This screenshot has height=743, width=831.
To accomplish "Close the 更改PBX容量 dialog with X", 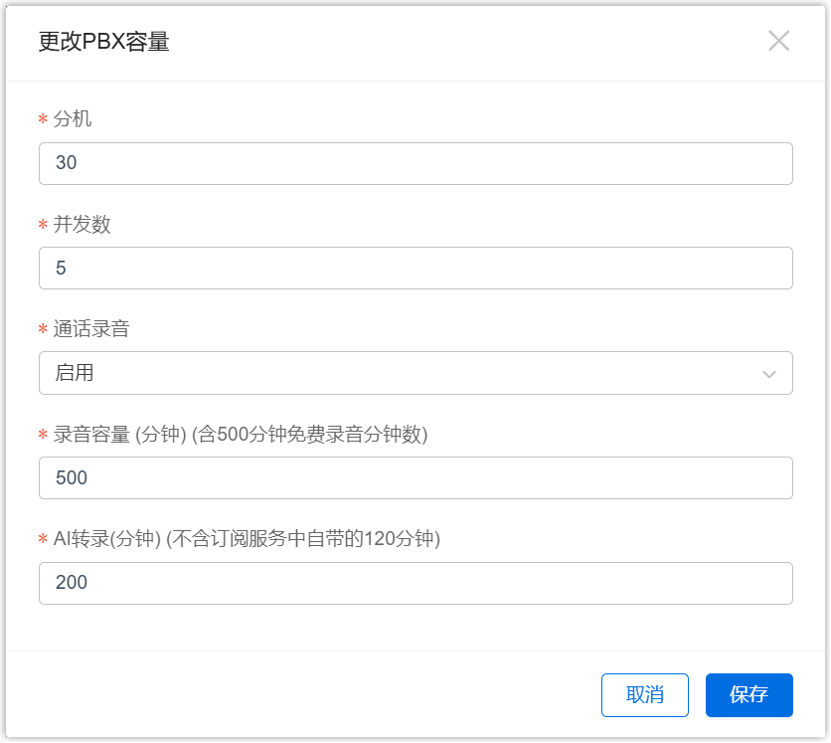I will [x=778, y=41].
